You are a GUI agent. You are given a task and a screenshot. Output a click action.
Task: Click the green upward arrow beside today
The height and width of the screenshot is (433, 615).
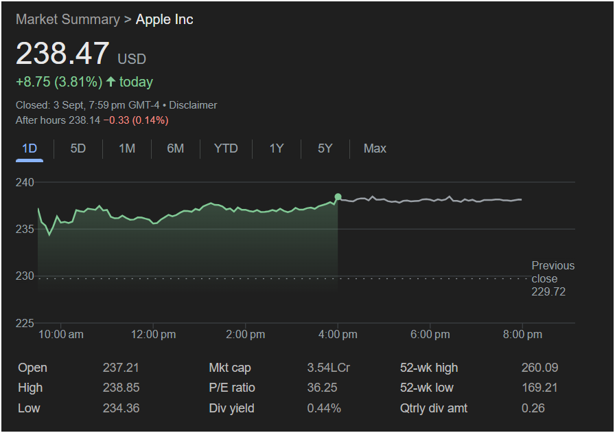click(111, 82)
